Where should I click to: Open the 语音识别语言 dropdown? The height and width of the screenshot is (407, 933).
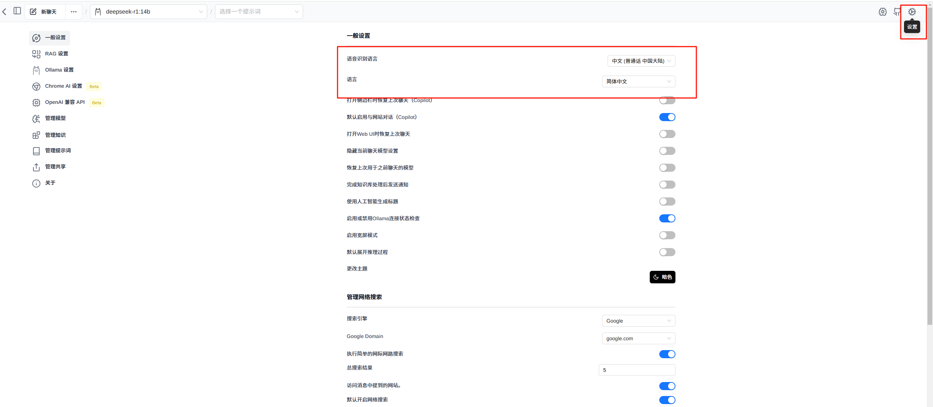641,61
